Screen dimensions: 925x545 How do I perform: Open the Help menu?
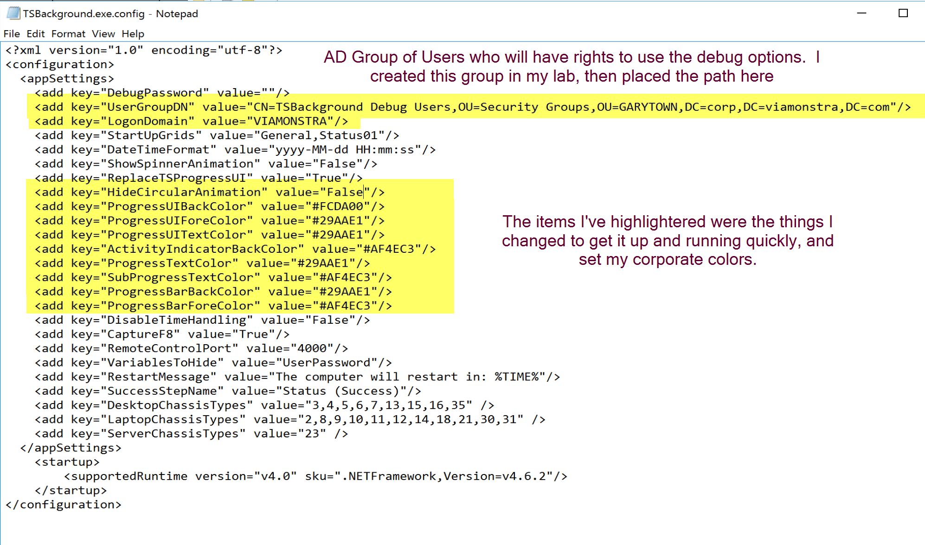point(133,34)
